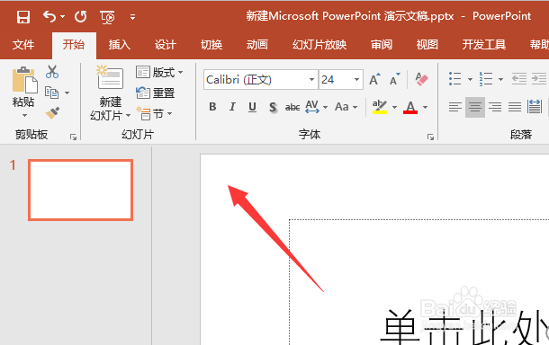Open the undo history dropdown arrow
The image size is (549, 345).
(63, 16)
